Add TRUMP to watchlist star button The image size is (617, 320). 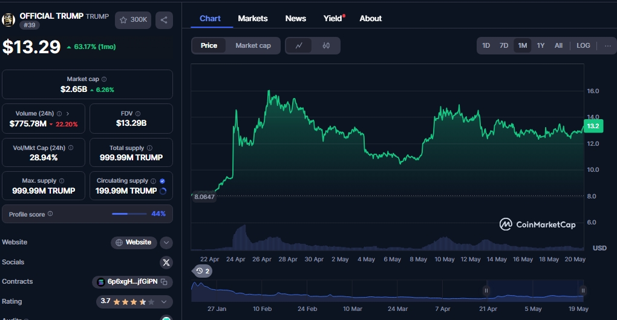133,20
